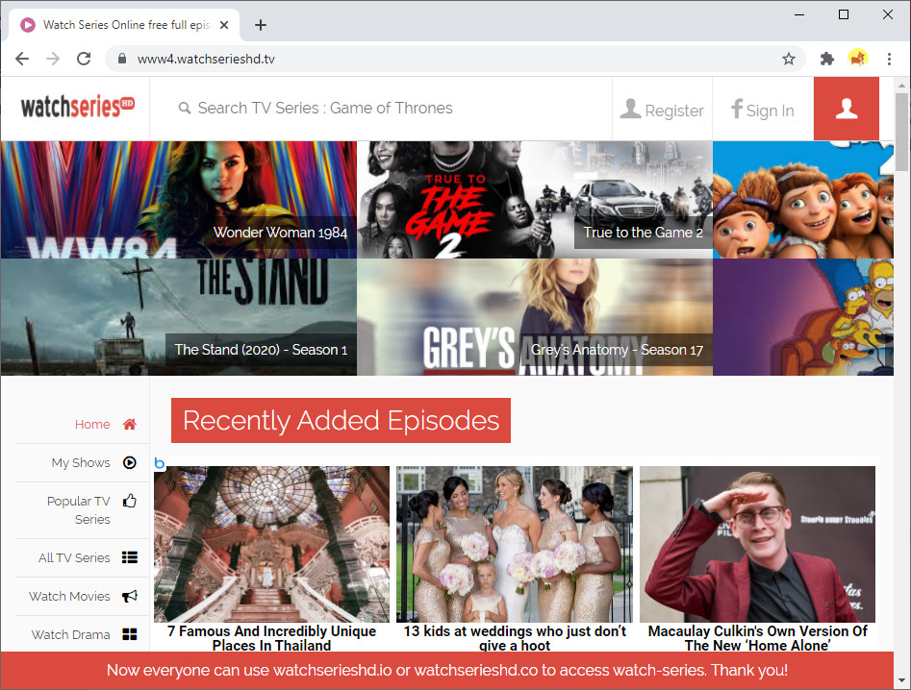
Task: Click the red Home house icon
Action: [x=130, y=424]
